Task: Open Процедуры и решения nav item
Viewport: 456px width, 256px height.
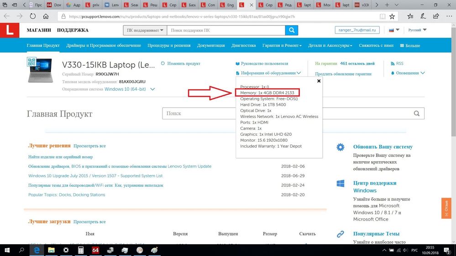Action: click(x=169, y=46)
